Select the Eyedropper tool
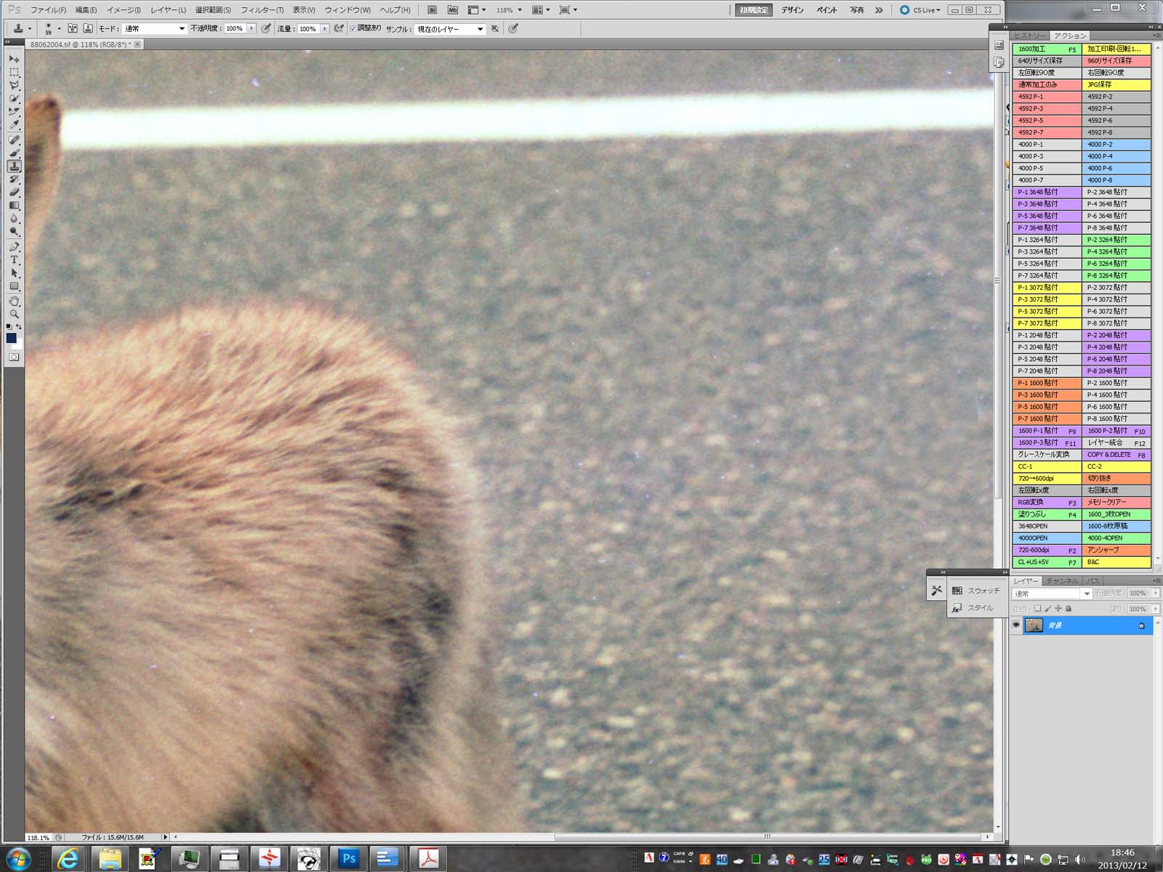The image size is (1163, 872). 14,125
